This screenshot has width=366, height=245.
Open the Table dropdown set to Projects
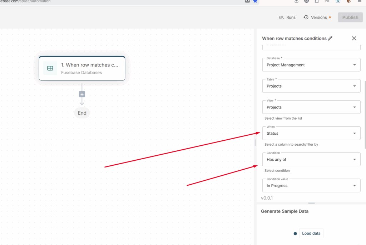311,86
